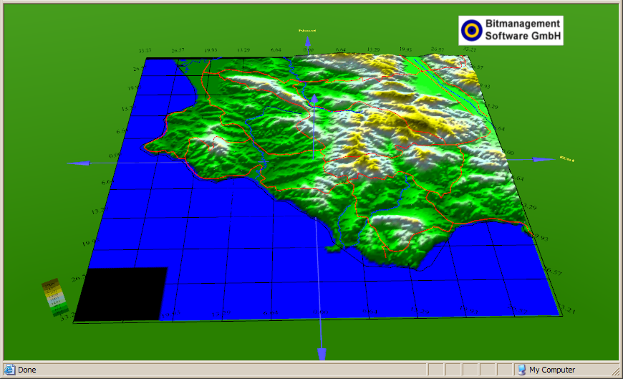623x379 pixels.
Task: Click the 33.23 axis label at top-left corner
Action: tap(145, 50)
